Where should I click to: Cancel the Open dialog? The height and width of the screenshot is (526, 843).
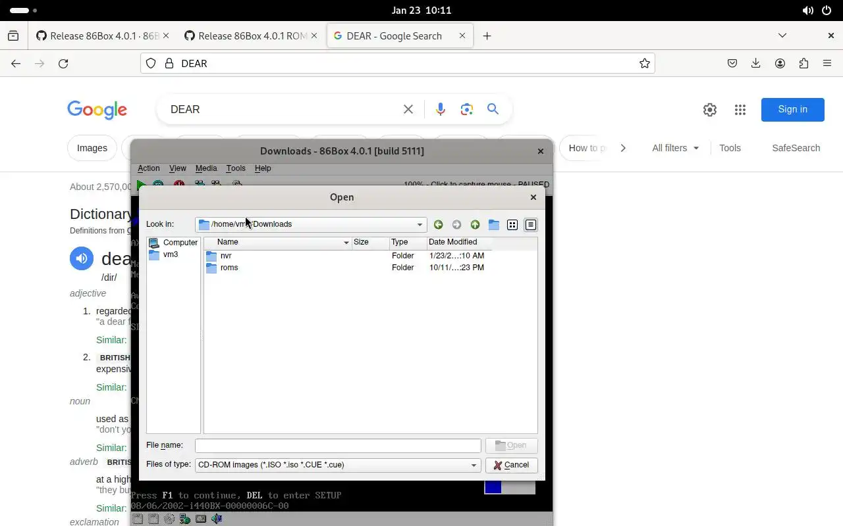[x=512, y=465]
